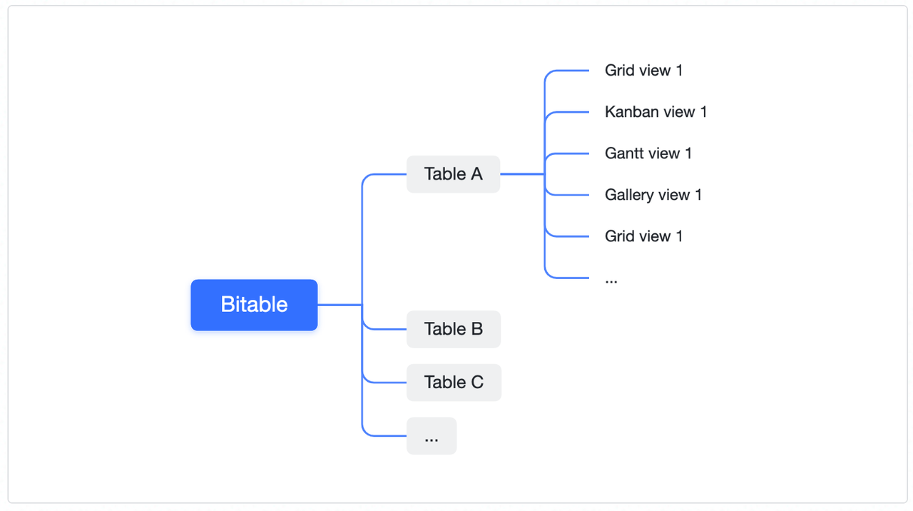
Task: Click the topmost Grid view 1 label
Action: pos(643,71)
